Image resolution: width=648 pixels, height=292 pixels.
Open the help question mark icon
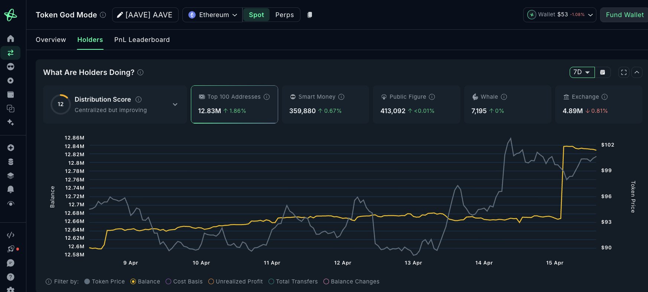[x=10, y=277]
